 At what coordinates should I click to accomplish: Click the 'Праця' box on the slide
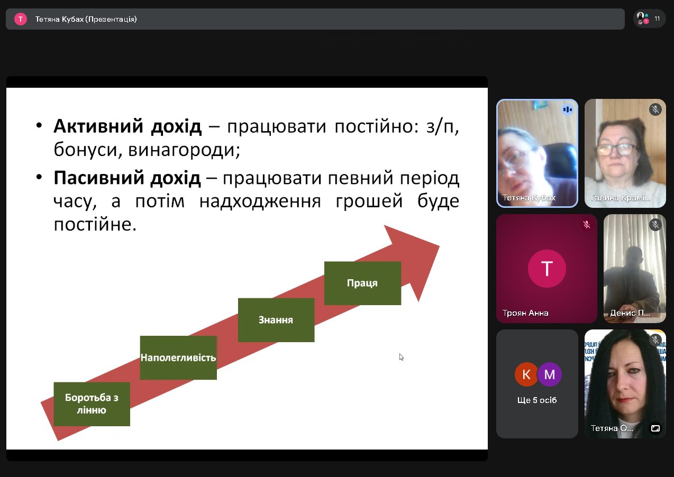362,283
